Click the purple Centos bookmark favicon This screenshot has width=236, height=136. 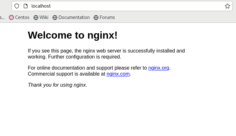(11, 17)
